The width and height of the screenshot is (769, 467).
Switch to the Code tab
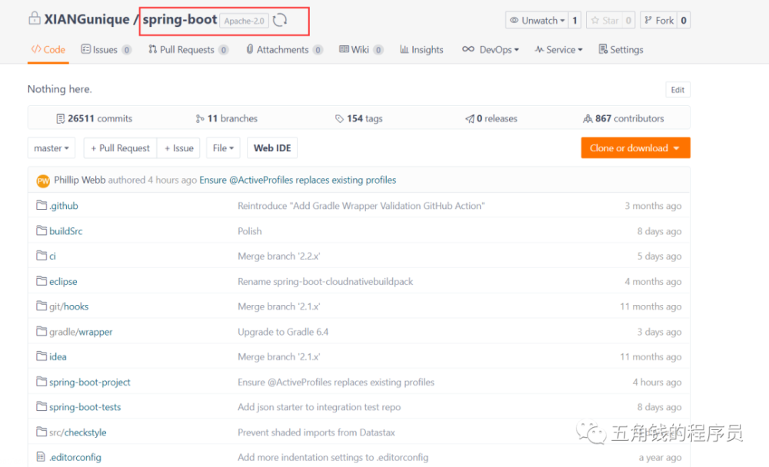point(48,49)
